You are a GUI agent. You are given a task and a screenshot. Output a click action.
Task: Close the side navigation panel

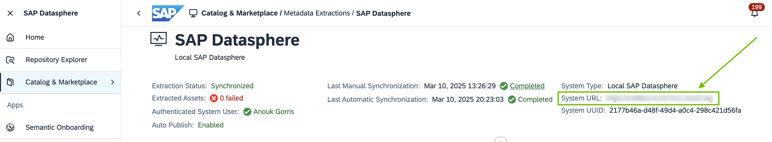point(10,13)
